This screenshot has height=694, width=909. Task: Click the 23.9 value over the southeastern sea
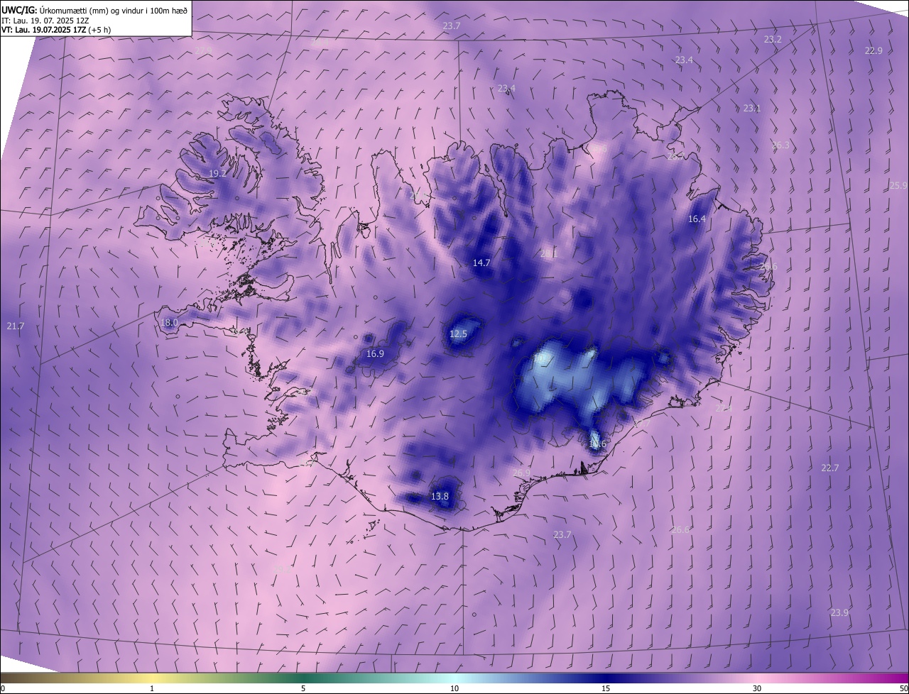point(839,612)
